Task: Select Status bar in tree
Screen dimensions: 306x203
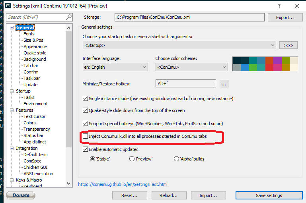Action: 33,135
